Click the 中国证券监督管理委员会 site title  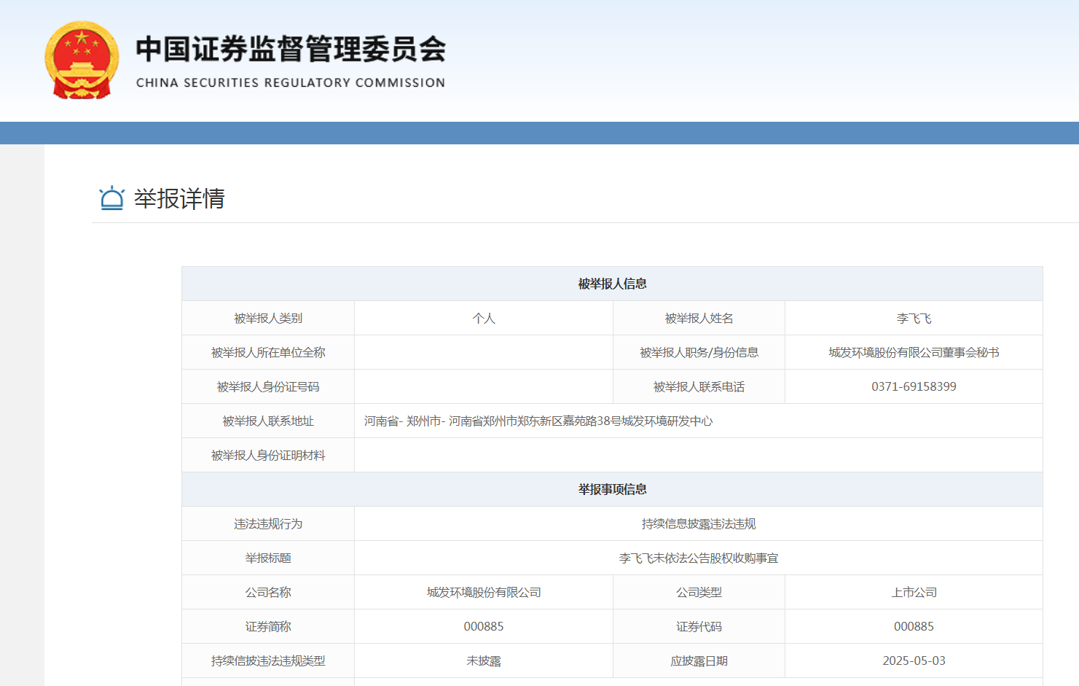click(291, 49)
